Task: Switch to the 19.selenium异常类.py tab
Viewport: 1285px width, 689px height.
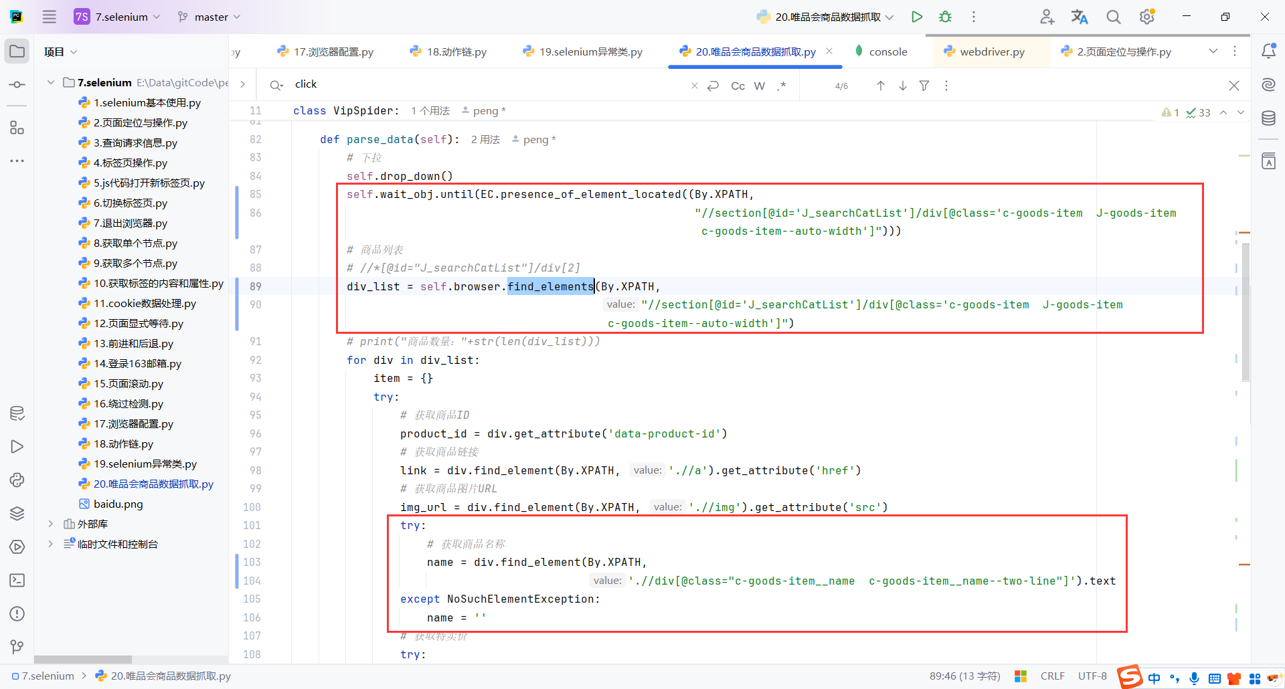Action: (x=583, y=52)
